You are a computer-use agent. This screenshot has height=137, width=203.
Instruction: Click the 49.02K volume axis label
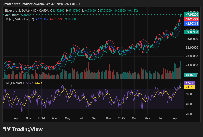pyautogui.click(x=190, y=75)
